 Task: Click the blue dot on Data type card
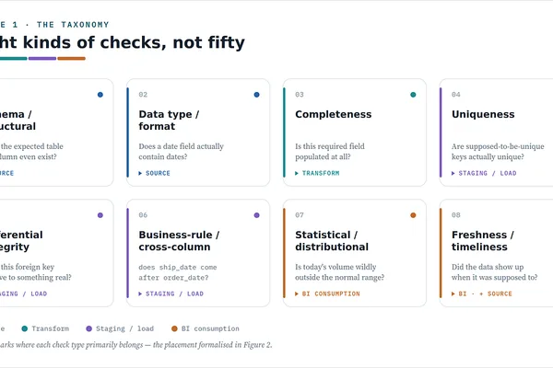[257, 95]
